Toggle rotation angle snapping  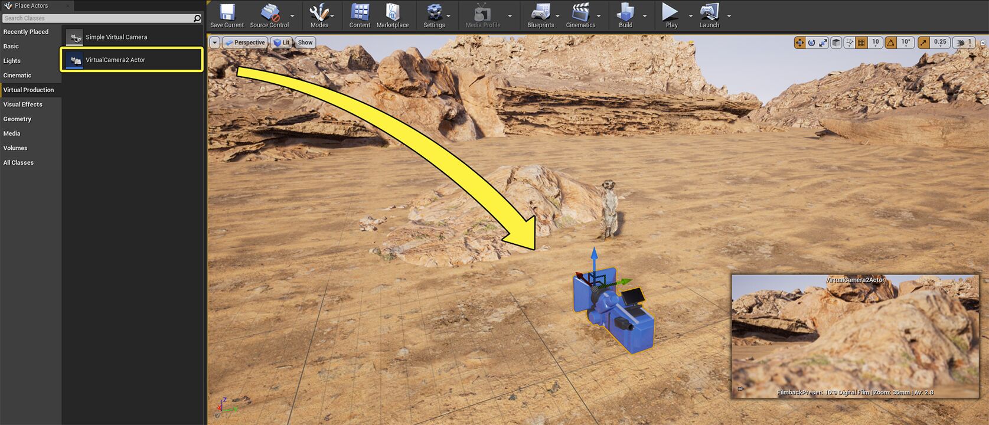click(890, 42)
